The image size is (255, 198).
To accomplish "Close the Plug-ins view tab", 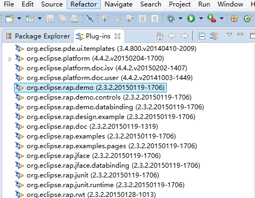I will [x=117, y=36].
